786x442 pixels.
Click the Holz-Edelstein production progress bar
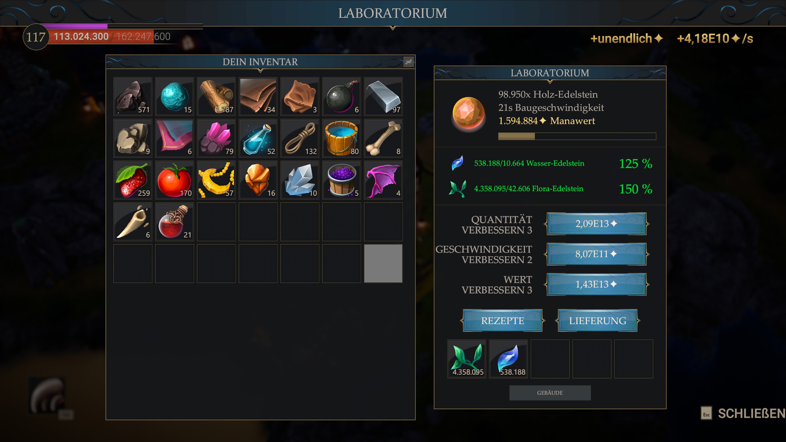point(577,136)
